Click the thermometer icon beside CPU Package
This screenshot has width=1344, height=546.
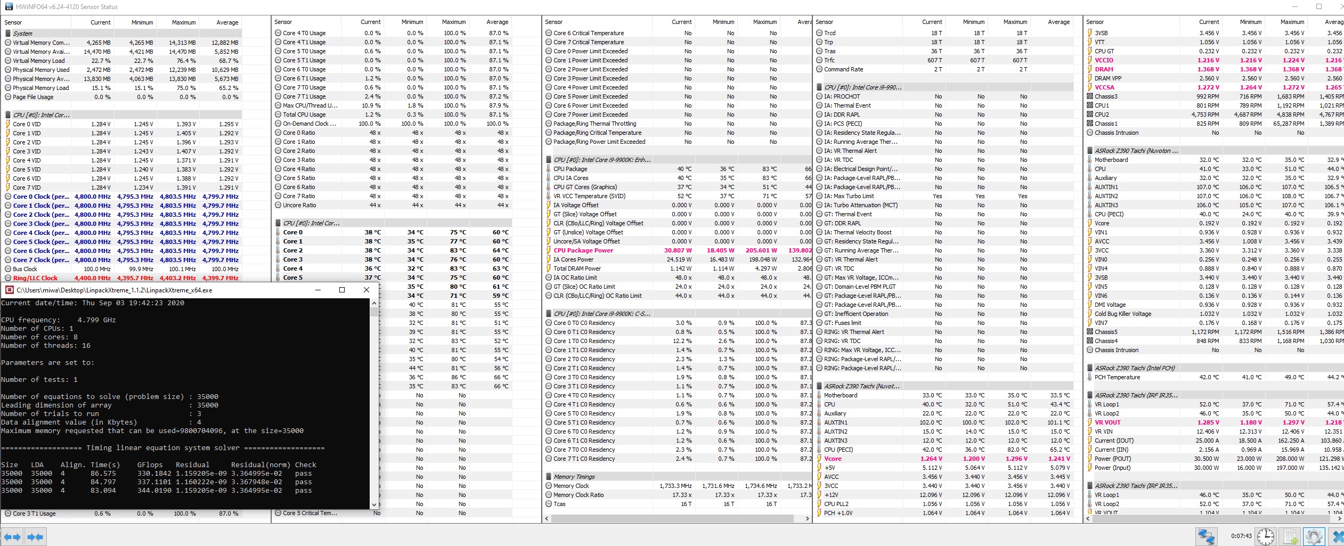pyautogui.click(x=549, y=169)
